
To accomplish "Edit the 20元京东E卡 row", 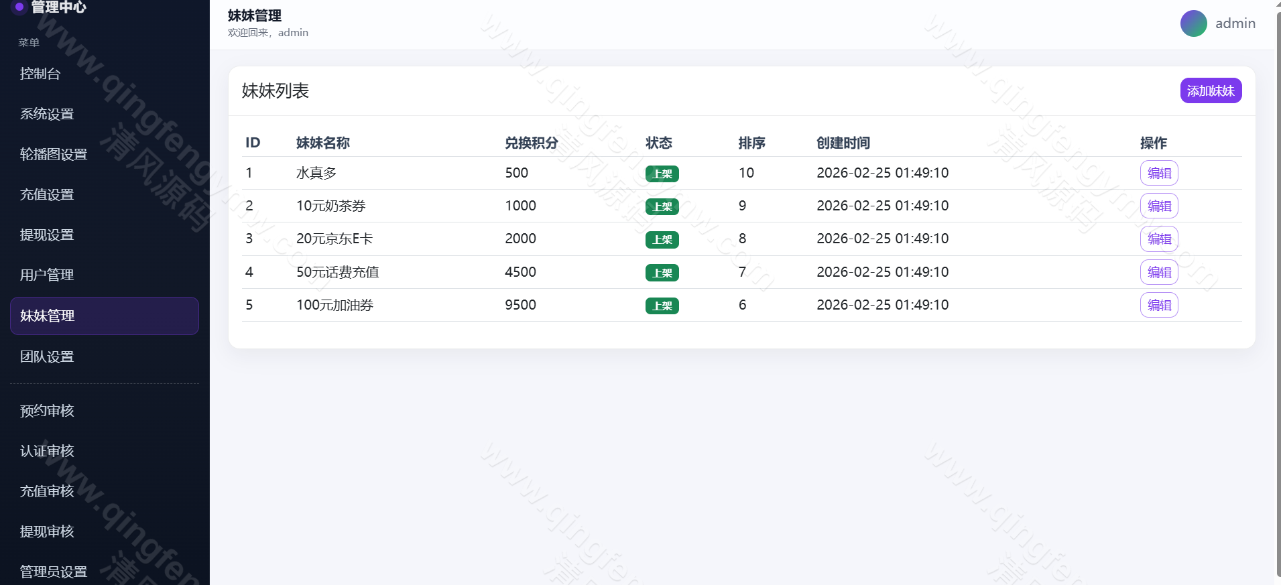I will [1159, 239].
